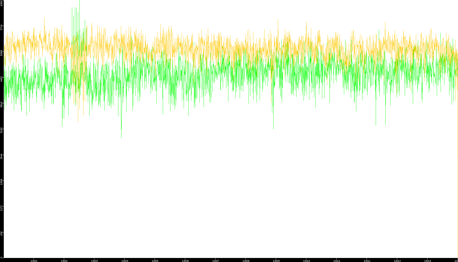Select the 14:05 time marker

(155, 261)
